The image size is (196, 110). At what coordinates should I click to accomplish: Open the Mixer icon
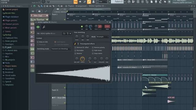tap(142, 2)
